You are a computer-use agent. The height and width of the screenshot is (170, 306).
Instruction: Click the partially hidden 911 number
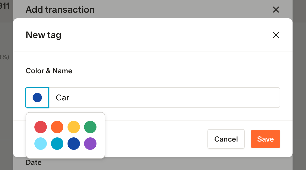point(5,6)
